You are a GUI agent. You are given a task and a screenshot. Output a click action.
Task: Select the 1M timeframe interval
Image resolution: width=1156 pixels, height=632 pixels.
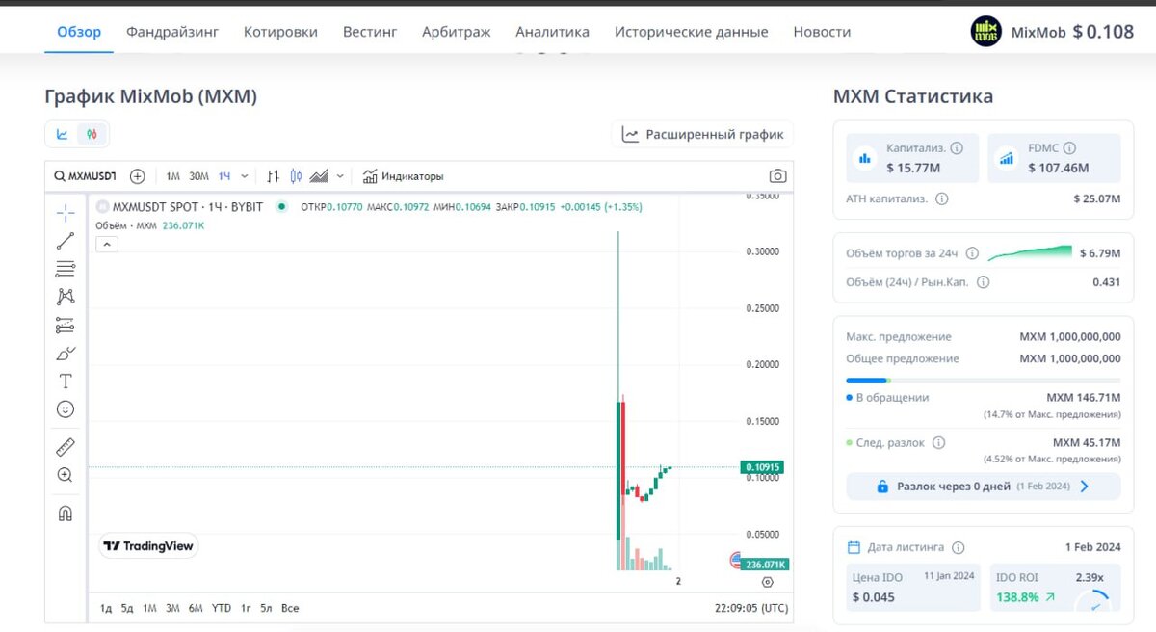point(172,176)
